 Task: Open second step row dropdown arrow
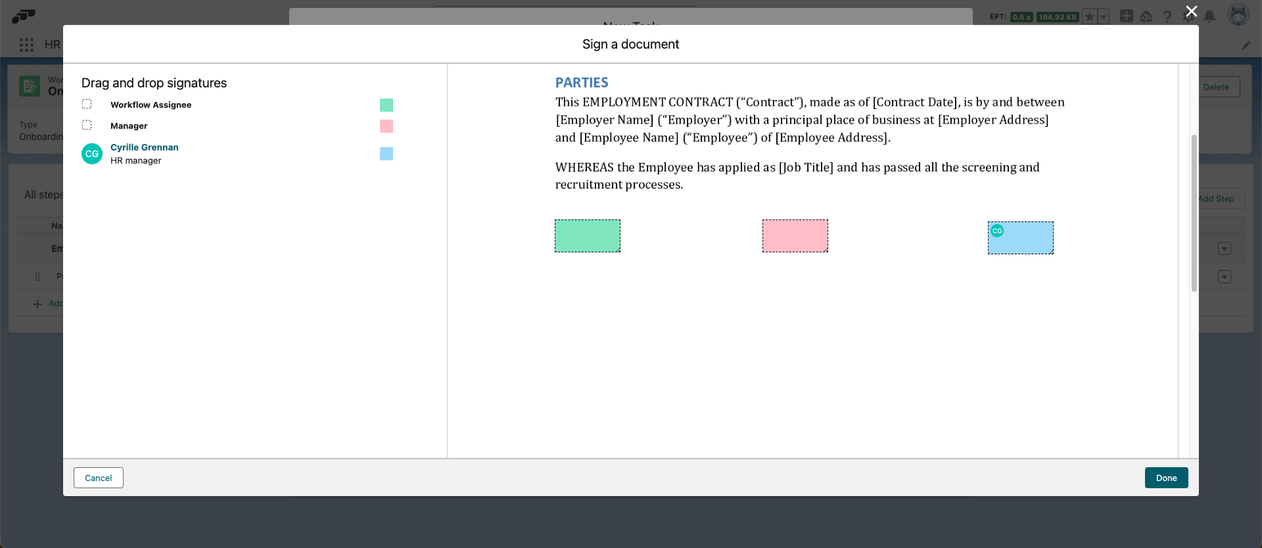pyautogui.click(x=1224, y=277)
